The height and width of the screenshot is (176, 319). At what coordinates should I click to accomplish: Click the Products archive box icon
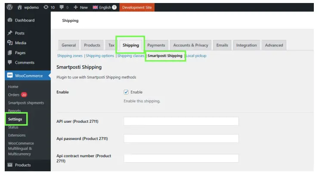(x=10, y=165)
